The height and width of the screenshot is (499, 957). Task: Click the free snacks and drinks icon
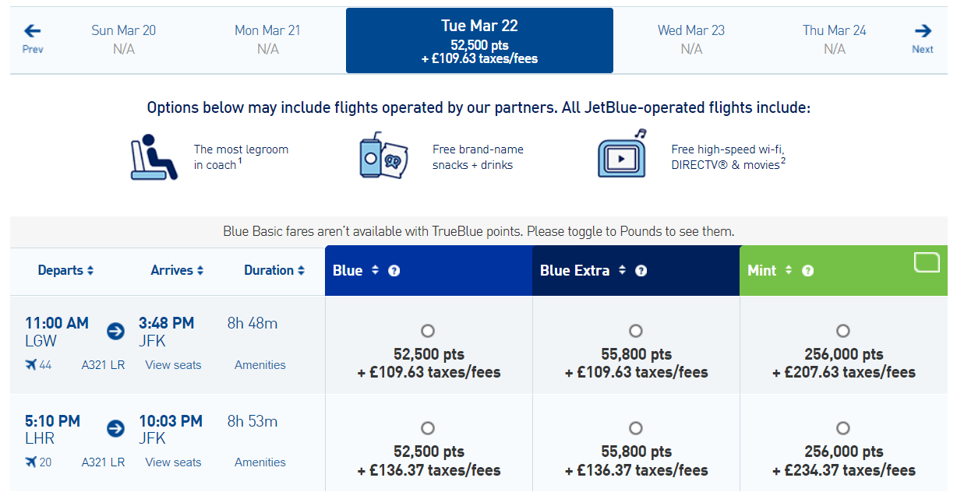[383, 156]
